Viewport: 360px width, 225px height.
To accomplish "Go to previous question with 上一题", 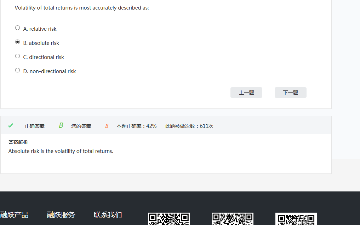I will 246,93.
